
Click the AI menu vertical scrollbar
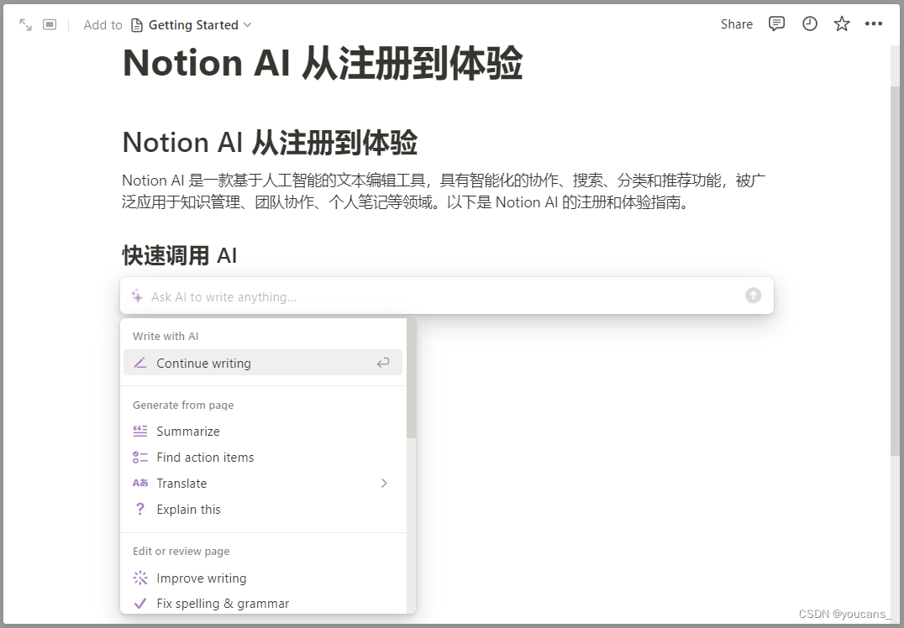point(411,378)
